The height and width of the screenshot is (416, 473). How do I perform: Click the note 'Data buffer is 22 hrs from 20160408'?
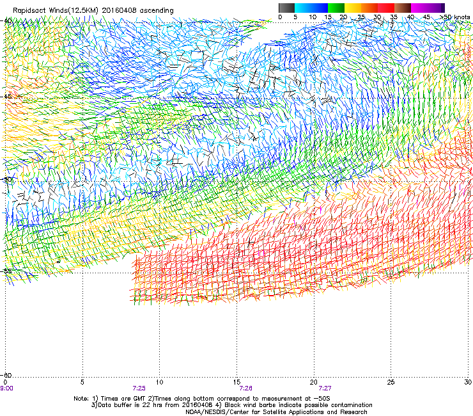pyautogui.click(x=155, y=405)
